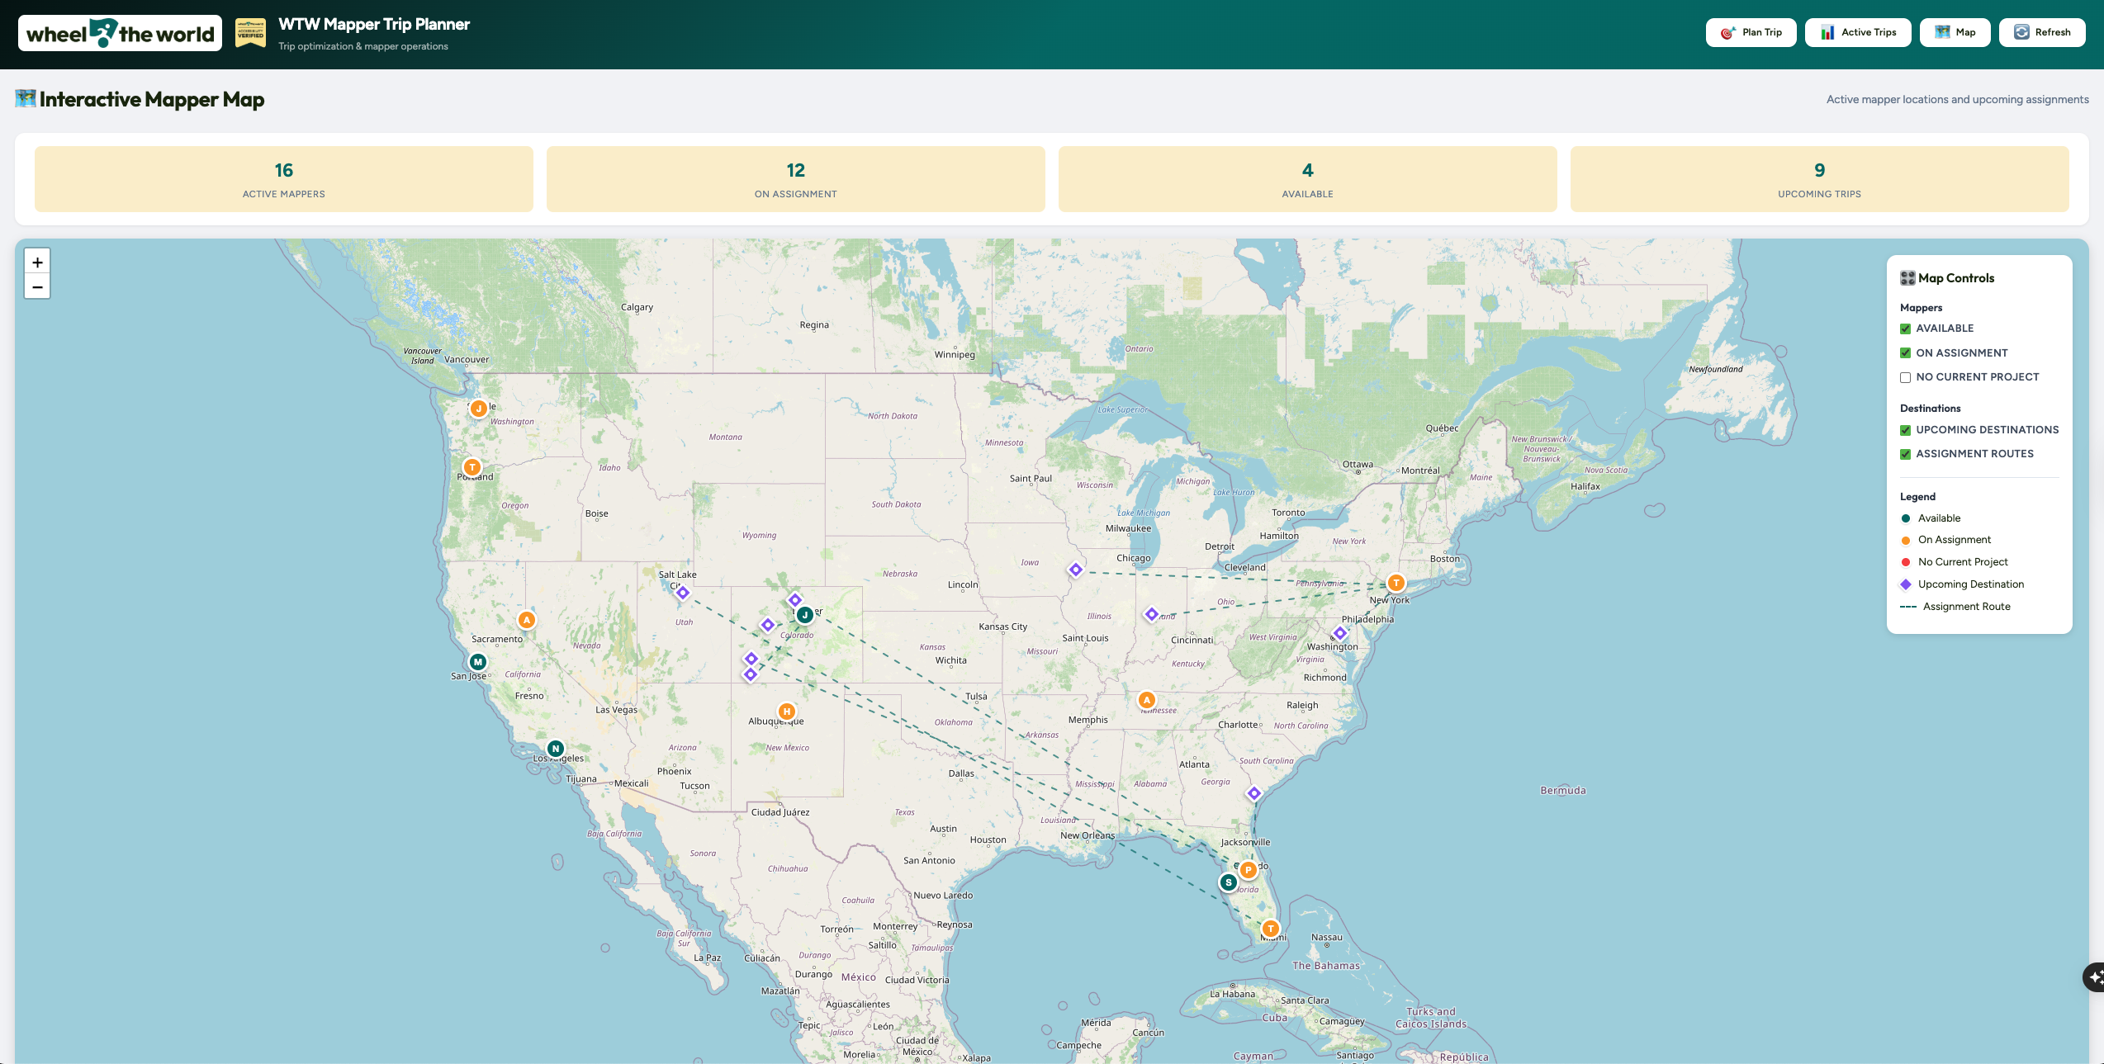2104x1064 pixels.
Task: Select the mapper marker J near Seattle
Action: tap(478, 407)
